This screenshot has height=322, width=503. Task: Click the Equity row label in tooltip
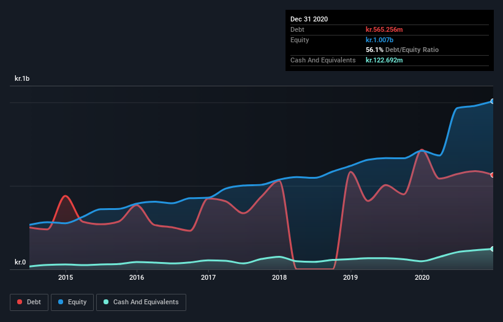pyautogui.click(x=300, y=40)
